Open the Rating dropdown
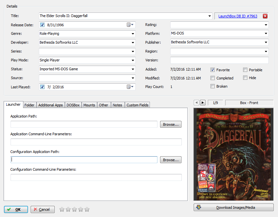The height and width of the screenshot is (217, 278). point(266,25)
